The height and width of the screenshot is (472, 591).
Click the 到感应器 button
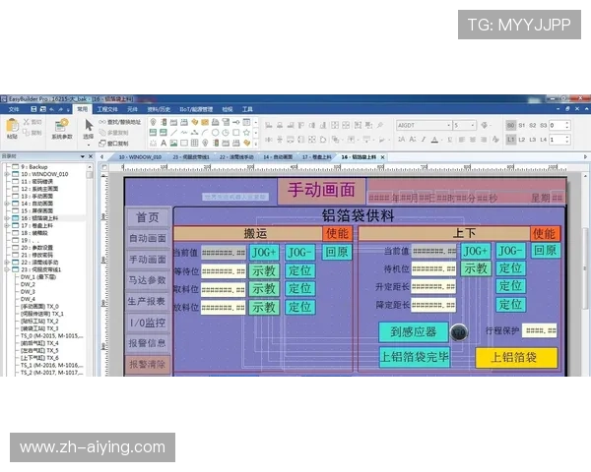pos(414,332)
